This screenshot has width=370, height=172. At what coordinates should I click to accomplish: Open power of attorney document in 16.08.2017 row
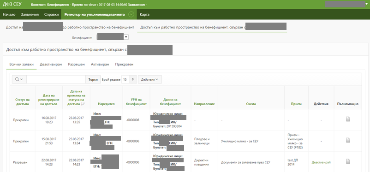(x=348, y=119)
